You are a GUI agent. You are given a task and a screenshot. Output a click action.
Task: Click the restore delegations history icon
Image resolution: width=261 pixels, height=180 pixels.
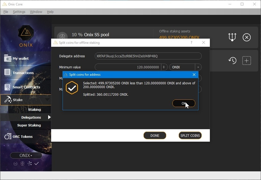pyautogui.click(x=232, y=60)
